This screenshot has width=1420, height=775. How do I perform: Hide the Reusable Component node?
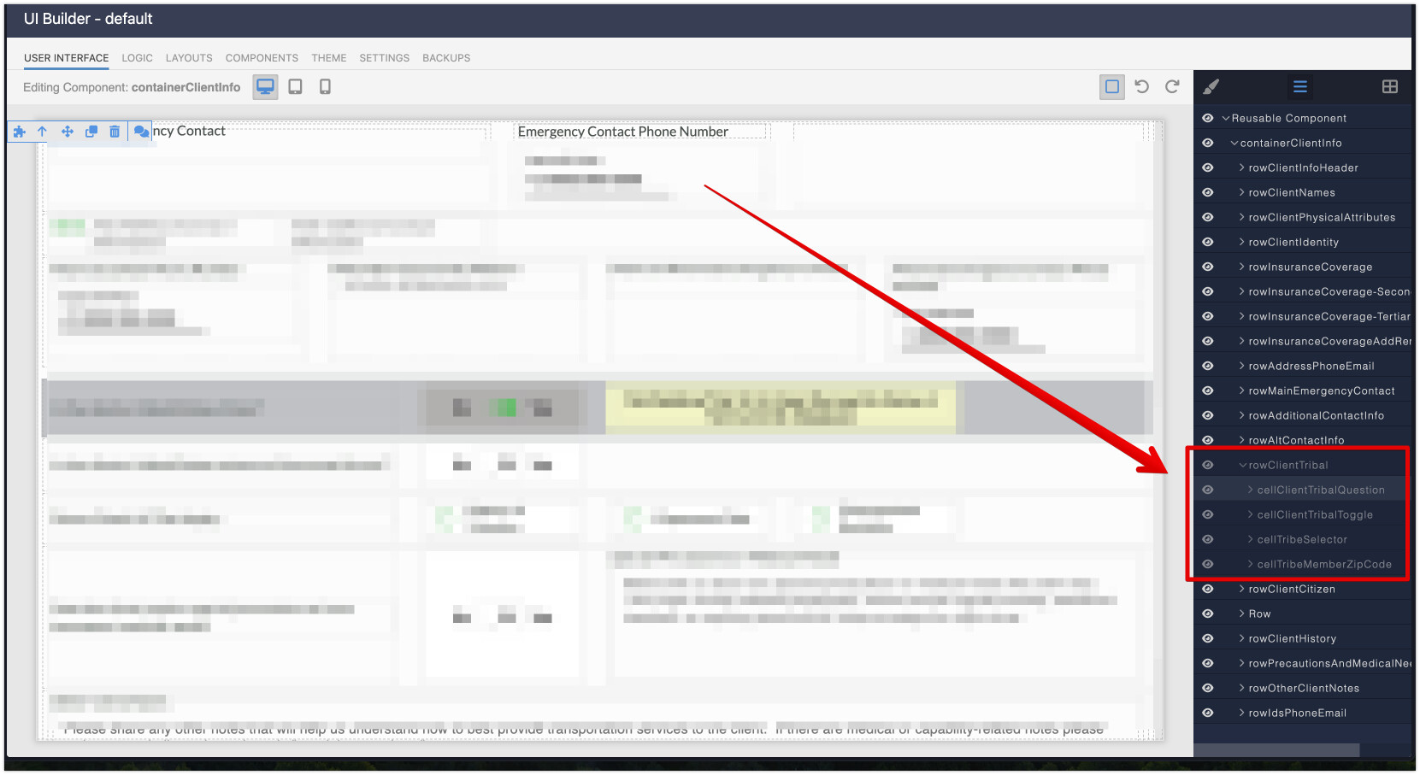click(1208, 118)
